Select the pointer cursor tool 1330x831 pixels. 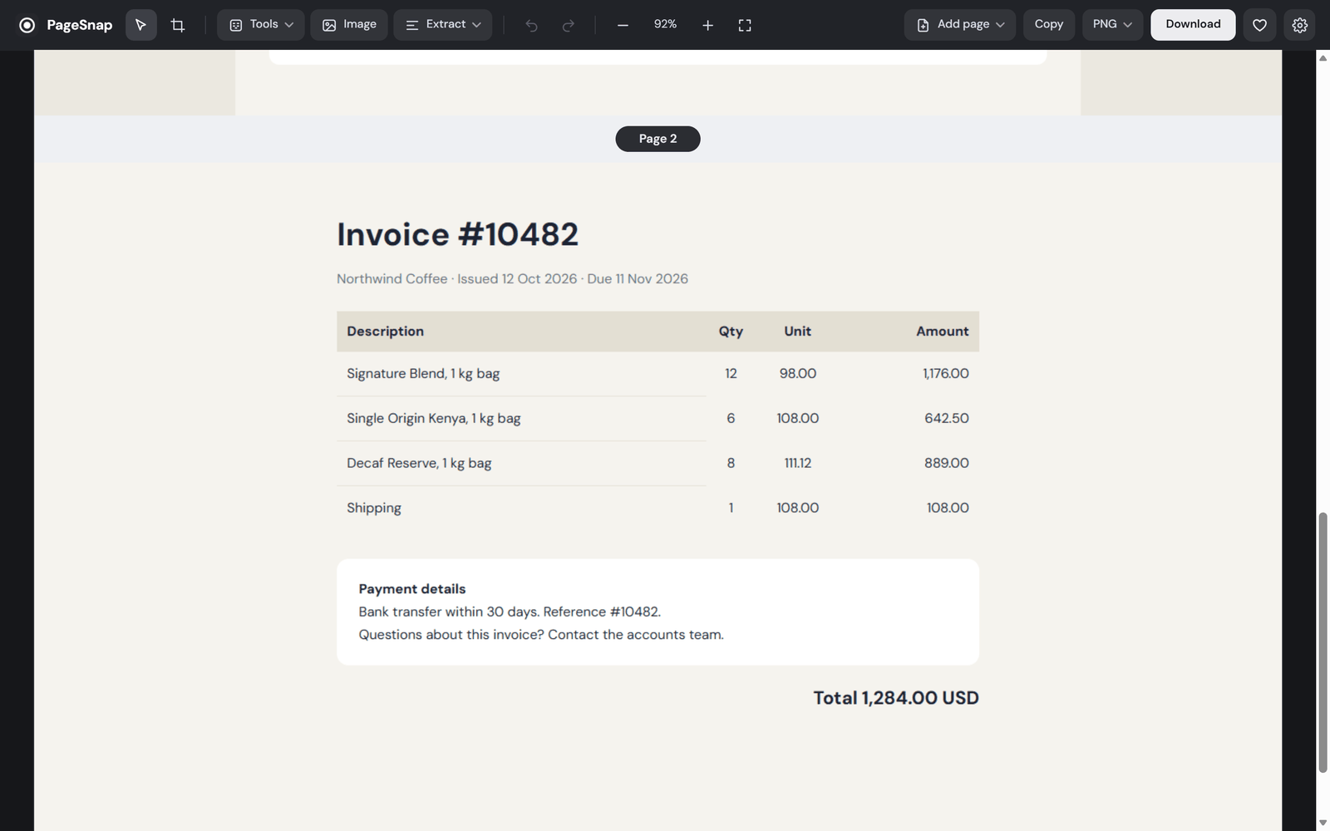coord(140,25)
